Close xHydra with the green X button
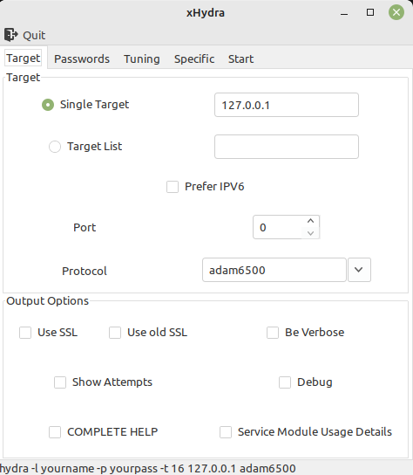Viewport: 413px width, 475px height. [x=396, y=12]
